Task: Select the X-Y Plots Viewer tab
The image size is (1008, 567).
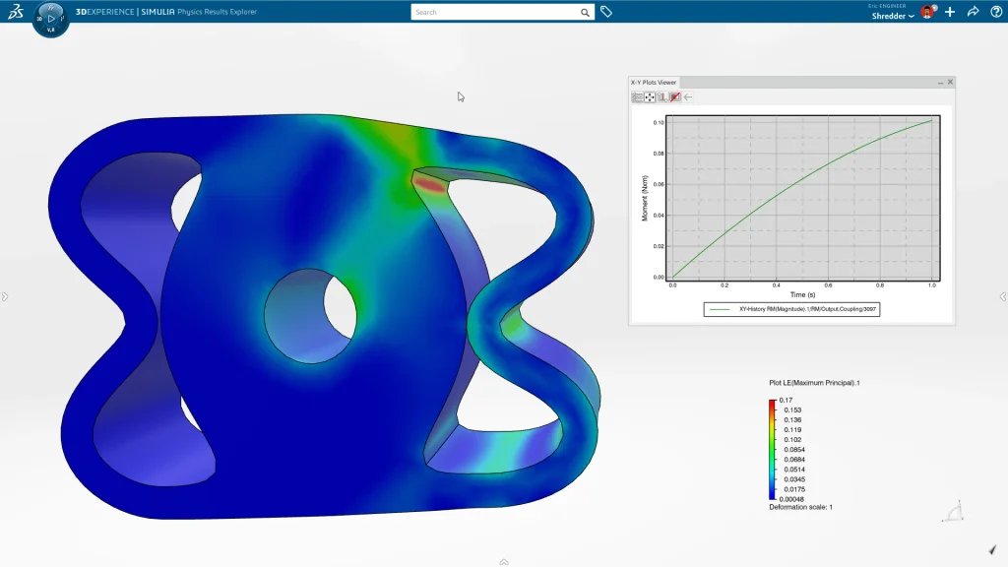Action: [654, 82]
